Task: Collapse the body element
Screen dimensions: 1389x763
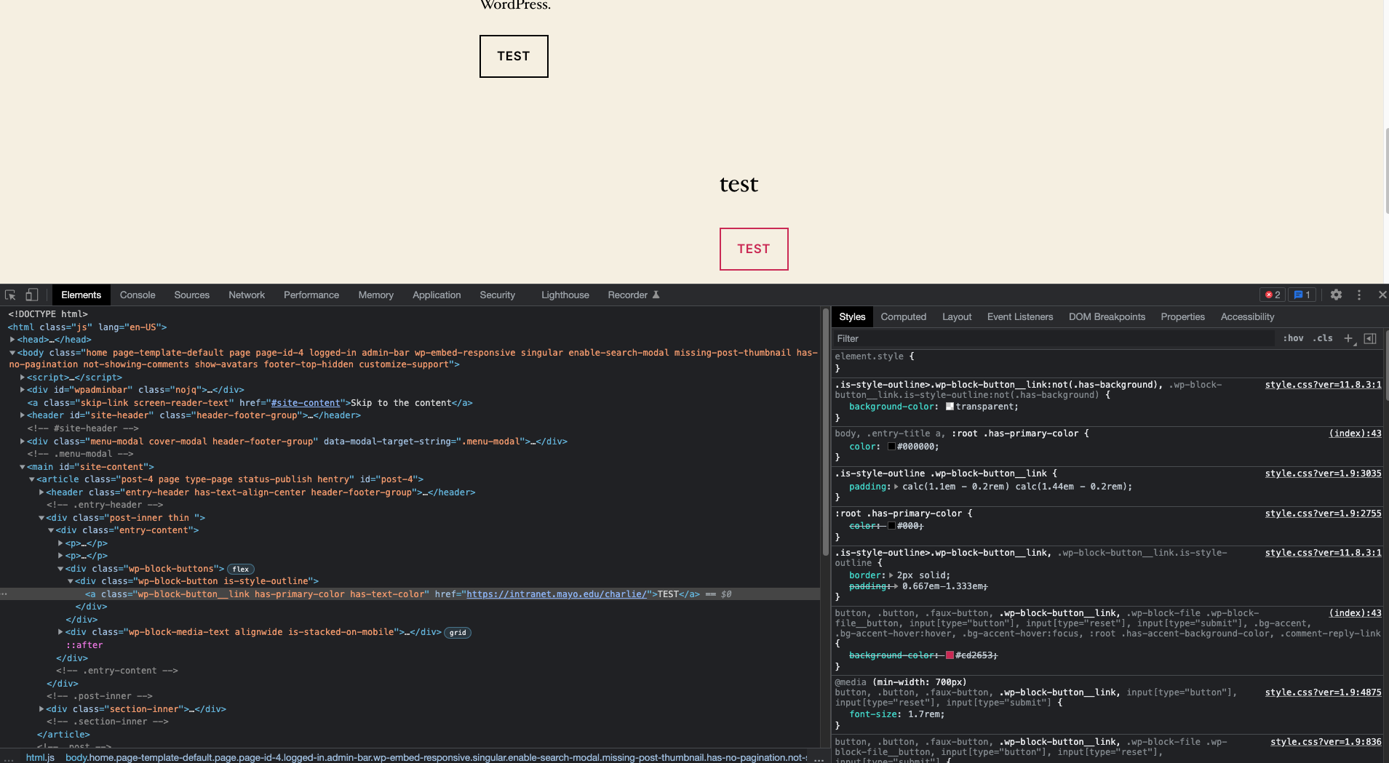Action: (12, 353)
